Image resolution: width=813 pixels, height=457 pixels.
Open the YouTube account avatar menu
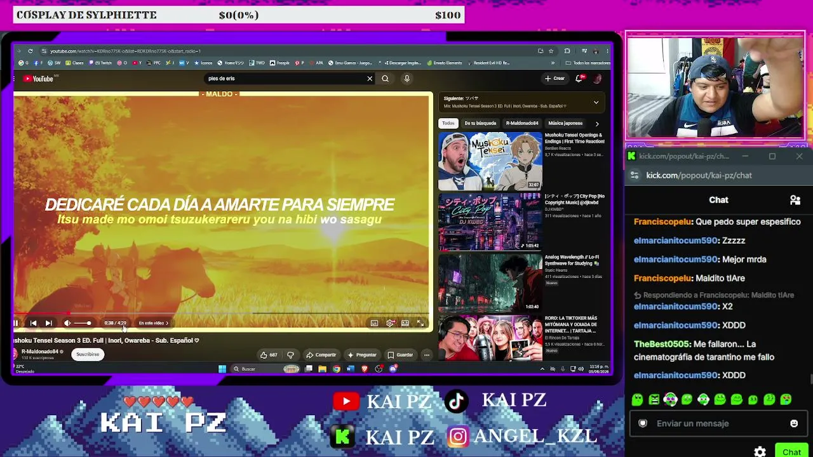(597, 79)
